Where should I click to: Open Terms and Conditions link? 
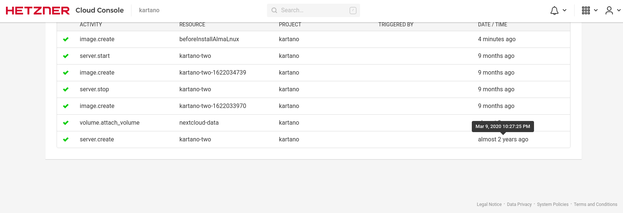click(x=595, y=204)
